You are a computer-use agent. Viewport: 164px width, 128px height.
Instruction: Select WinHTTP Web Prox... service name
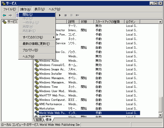pos(53,95)
